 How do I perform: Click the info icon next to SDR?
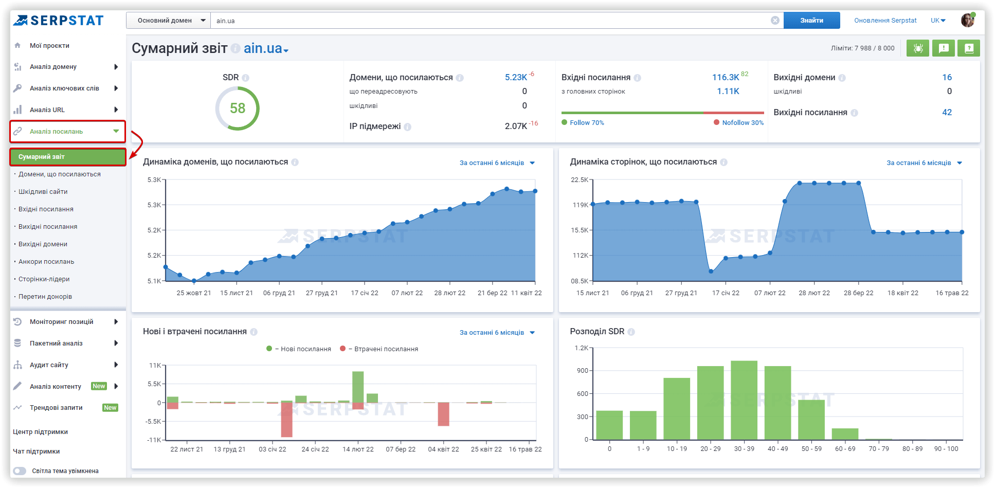(x=246, y=78)
